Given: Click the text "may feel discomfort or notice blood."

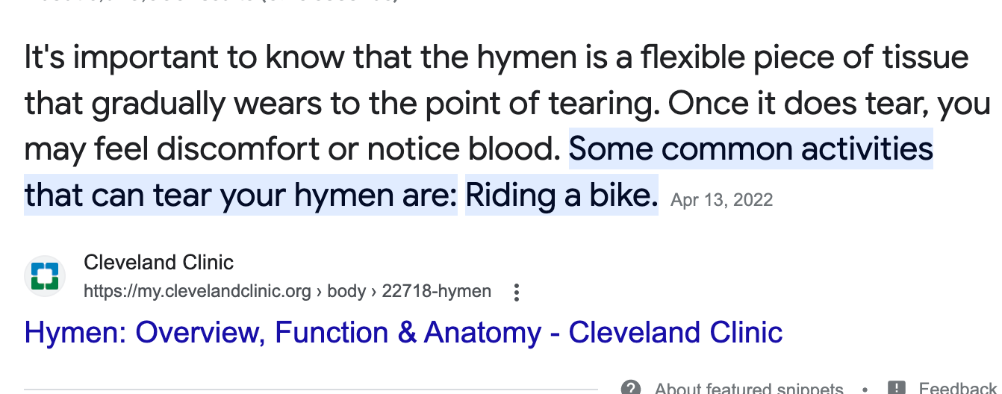Looking at the screenshot, I should pos(293,149).
